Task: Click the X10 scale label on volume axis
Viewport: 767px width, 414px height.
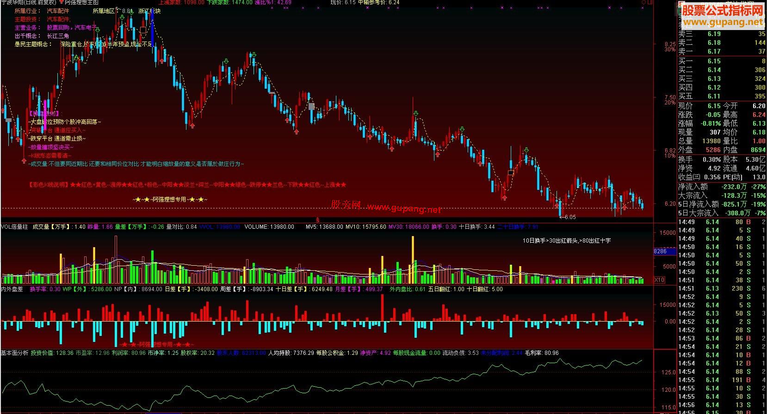Action: tap(659, 280)
